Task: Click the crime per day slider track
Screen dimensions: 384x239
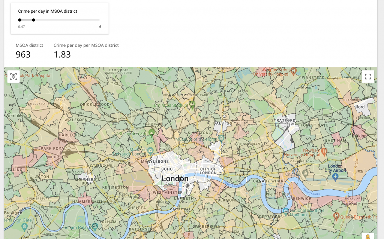Action: [x=60, y=20]
